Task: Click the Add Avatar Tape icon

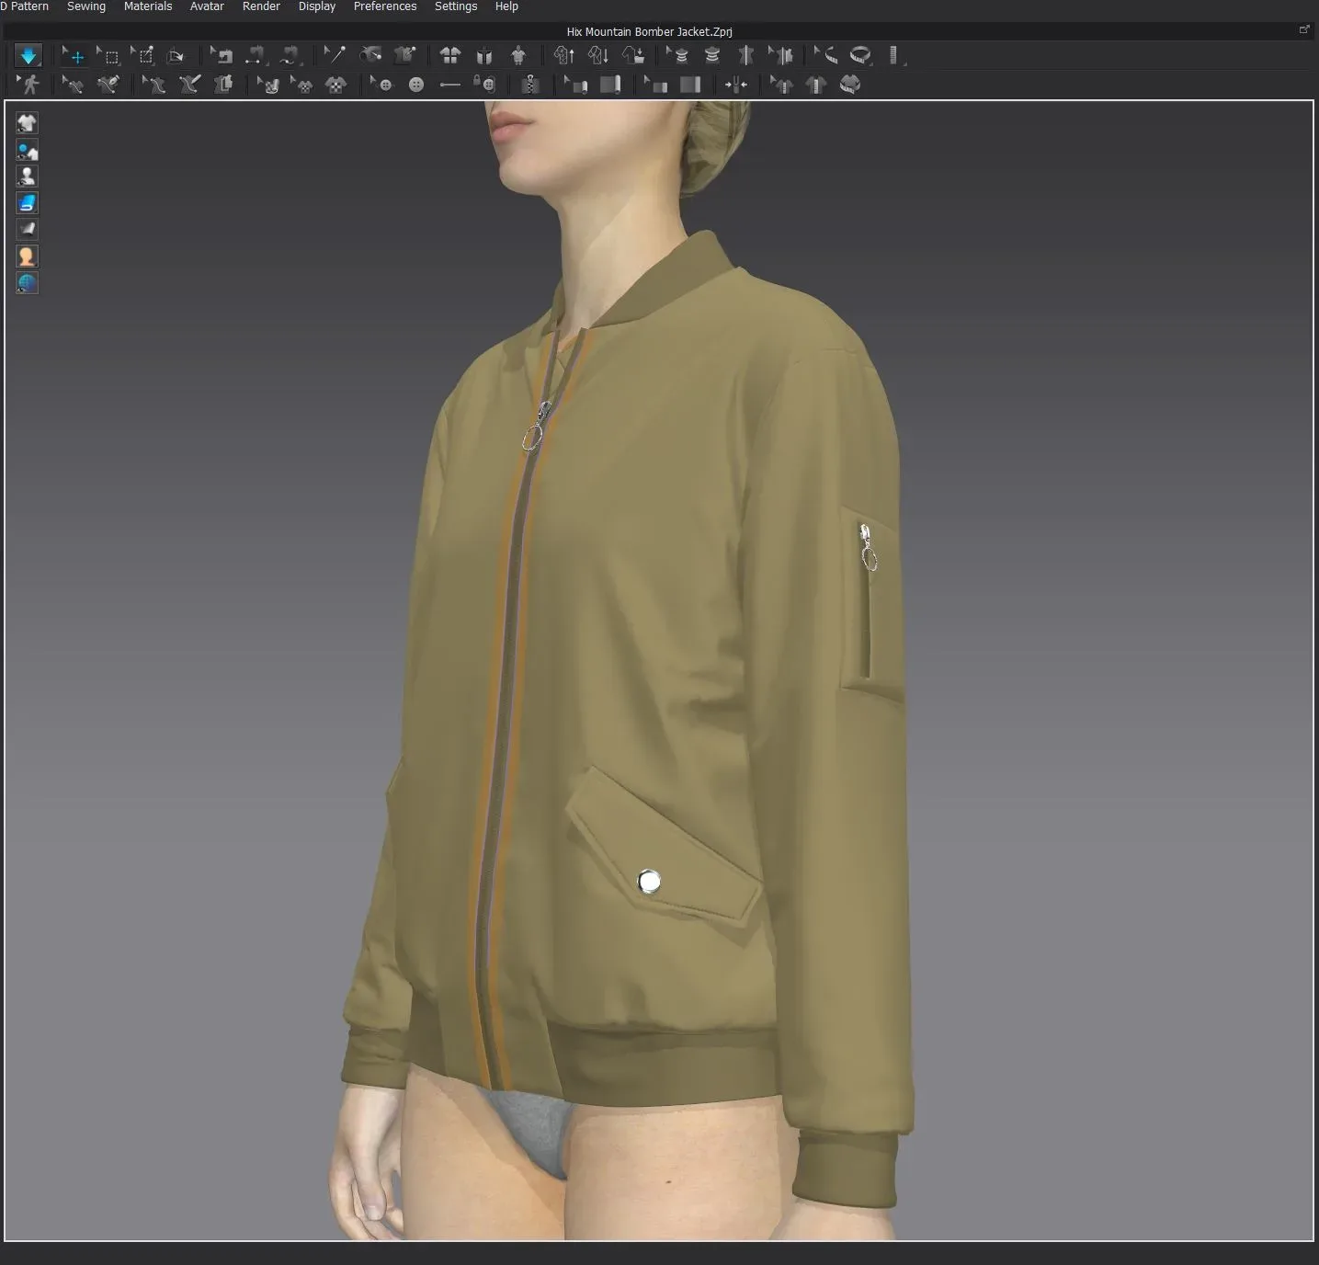Action: pyautogui.click(x=712, y=56)
